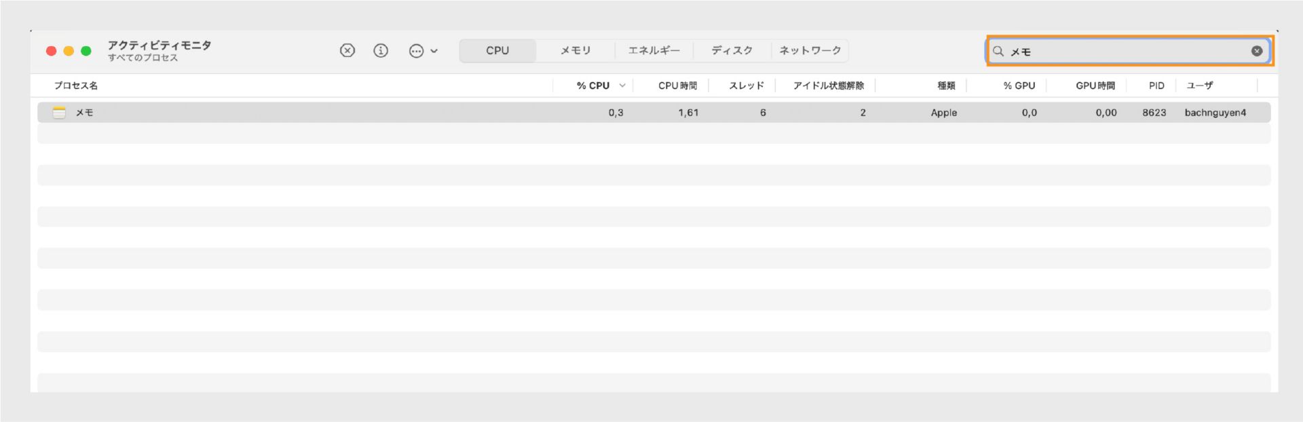The height and width of the screenshot is (422, 1303).
Task: Minimize window with yellow button
Action: click(x=69, y=51)
